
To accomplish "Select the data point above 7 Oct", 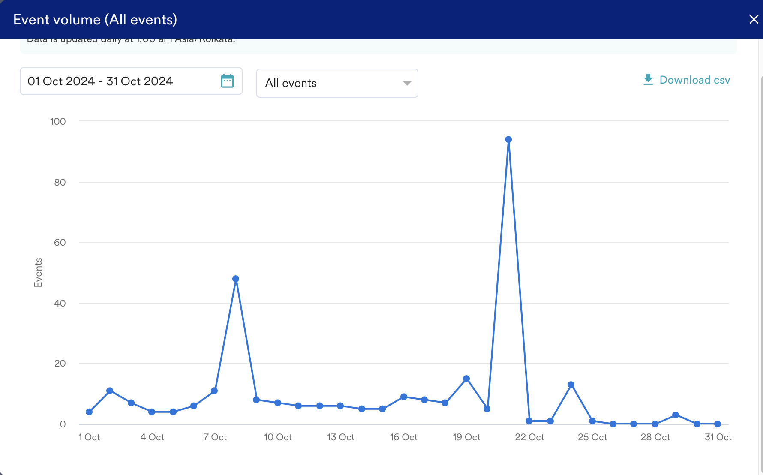I will 214,391.
